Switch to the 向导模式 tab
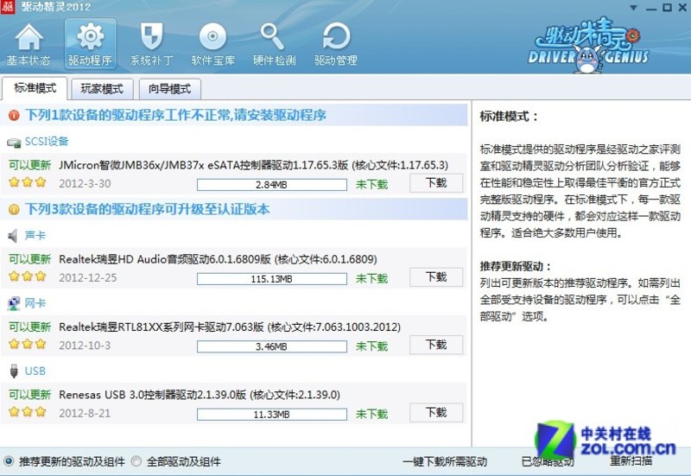Image resolution: width=691 pixels, height=476 pixels. 169,89
